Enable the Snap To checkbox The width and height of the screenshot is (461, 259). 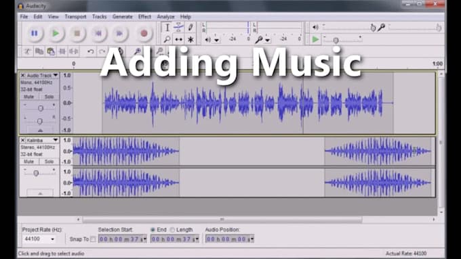(x=93, y=239)
